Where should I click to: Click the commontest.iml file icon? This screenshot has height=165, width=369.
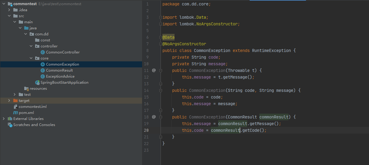coord(15,107)
